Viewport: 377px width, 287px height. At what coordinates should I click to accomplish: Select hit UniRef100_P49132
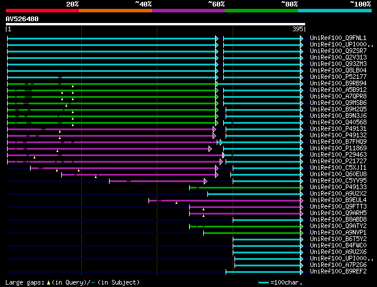coord(338,136)
